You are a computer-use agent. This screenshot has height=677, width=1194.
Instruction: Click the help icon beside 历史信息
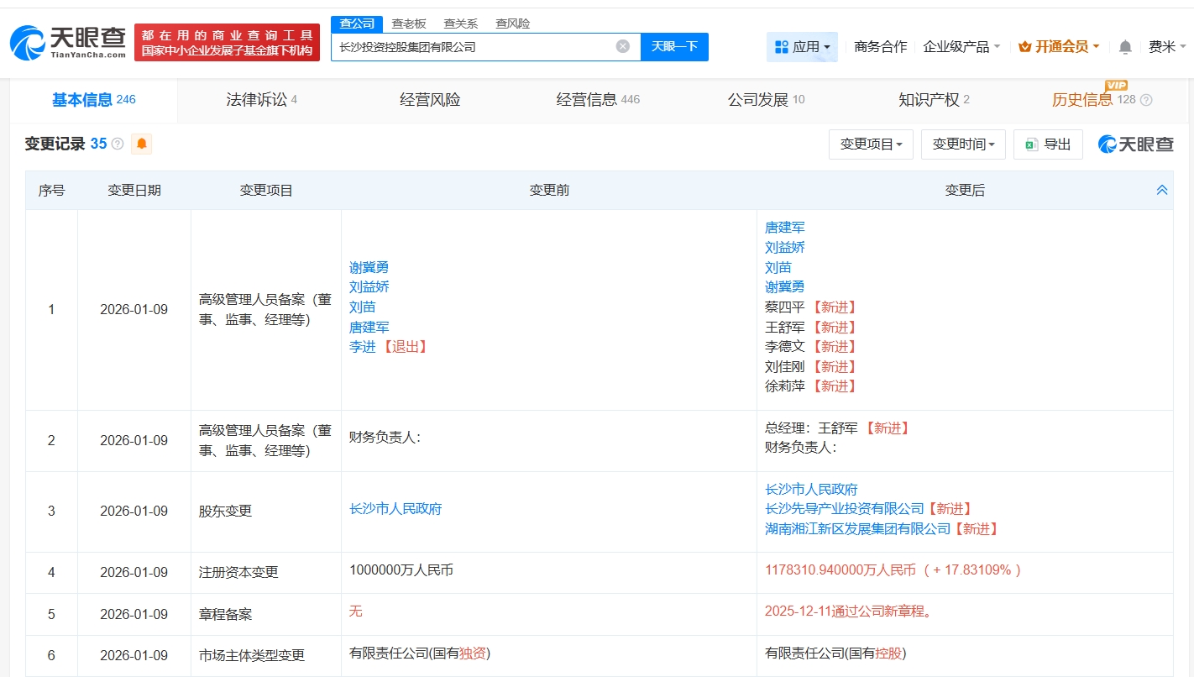(x=1146, y=100)
